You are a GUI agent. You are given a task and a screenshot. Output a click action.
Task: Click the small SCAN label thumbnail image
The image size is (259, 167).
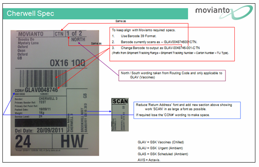click(x=120, y=114)
